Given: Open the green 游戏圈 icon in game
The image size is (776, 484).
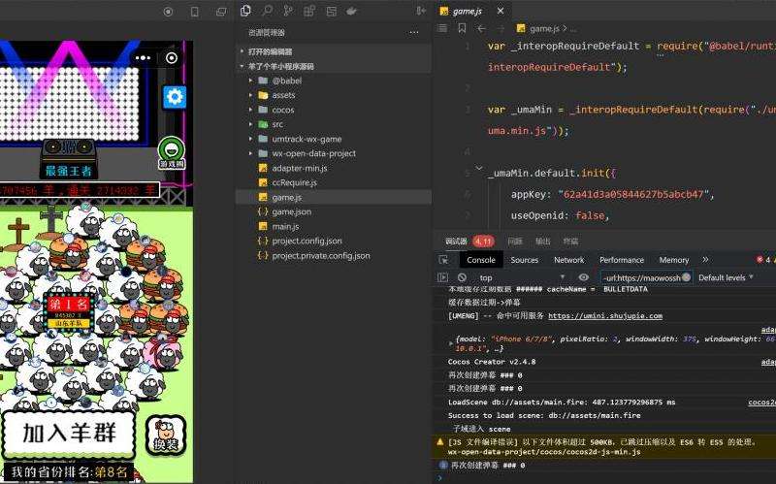Looking at the screenshot, I should pyautogui.click(x=172, y=153).
